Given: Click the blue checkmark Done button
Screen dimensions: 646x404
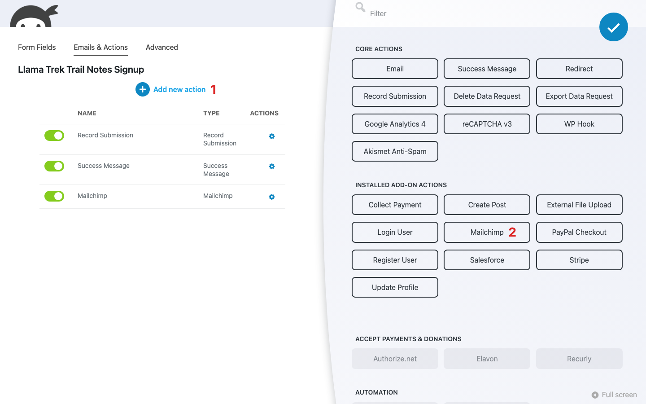Looking at the screenshot, I should coord(614,27).
